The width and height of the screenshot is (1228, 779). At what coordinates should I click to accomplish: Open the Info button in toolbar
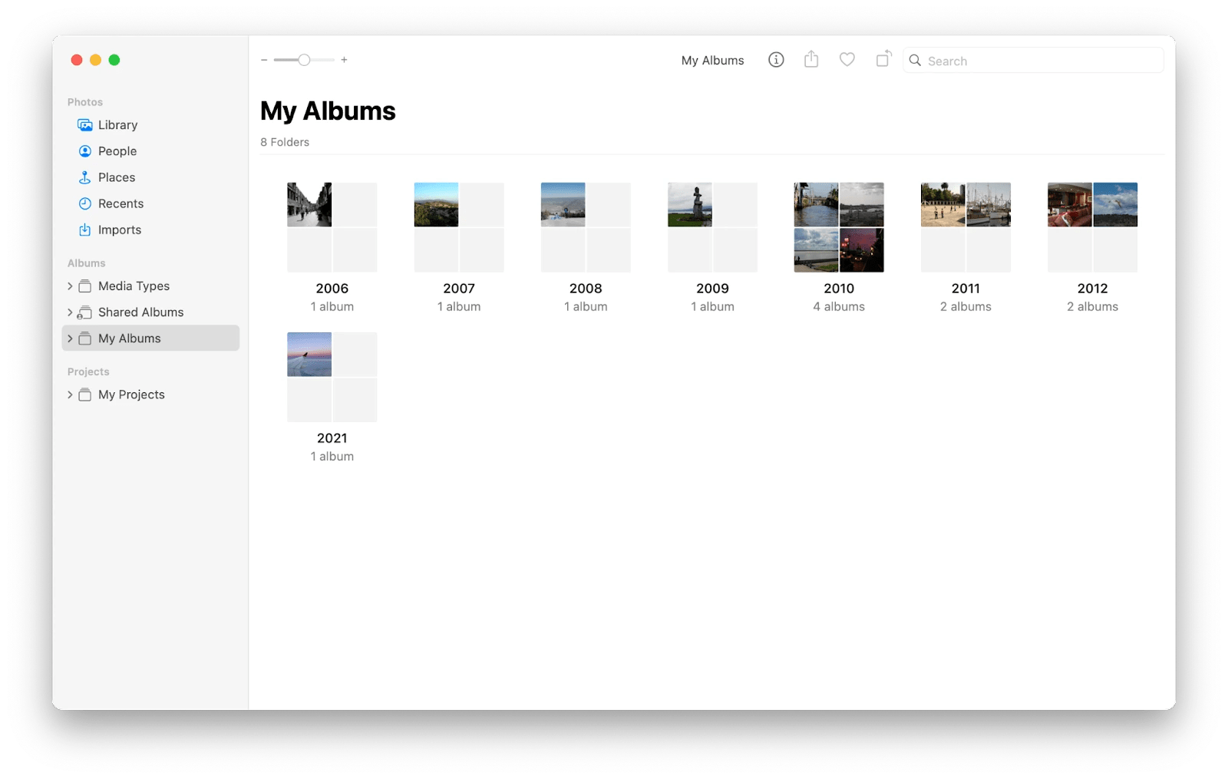coord(776,60)
